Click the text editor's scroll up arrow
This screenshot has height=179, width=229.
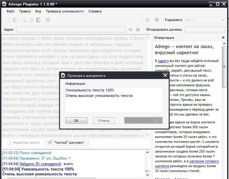click(147, 38)
